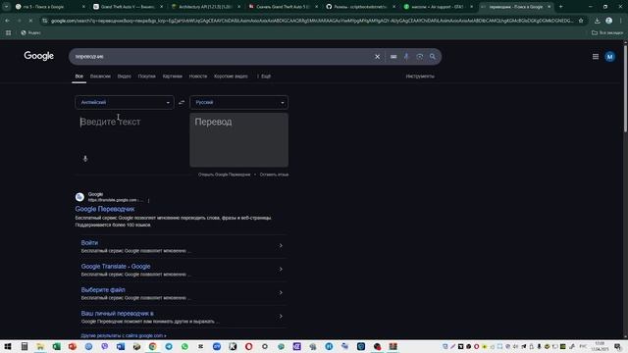This screenshot has width=628, height=353.
Task: Stop page loading with the X button
Action: coord(30,21)
